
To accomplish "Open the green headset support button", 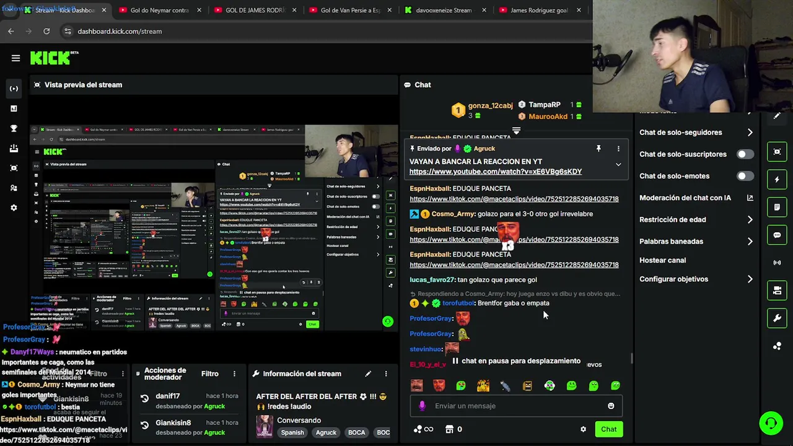I will pos(771,424).
